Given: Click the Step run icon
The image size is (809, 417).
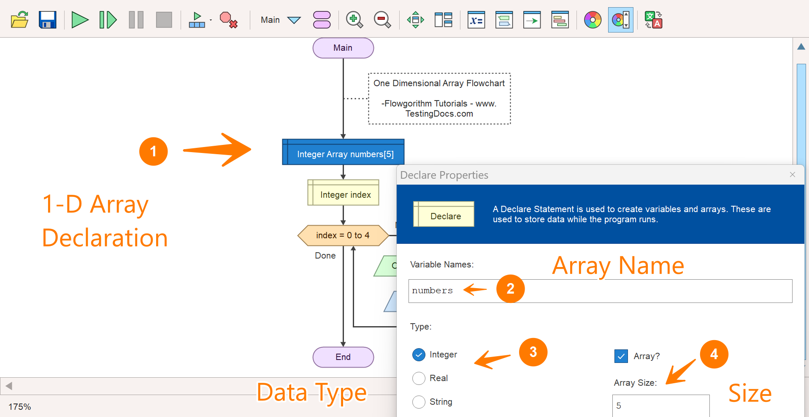Looking at the screenshot, I should [108, 20].
